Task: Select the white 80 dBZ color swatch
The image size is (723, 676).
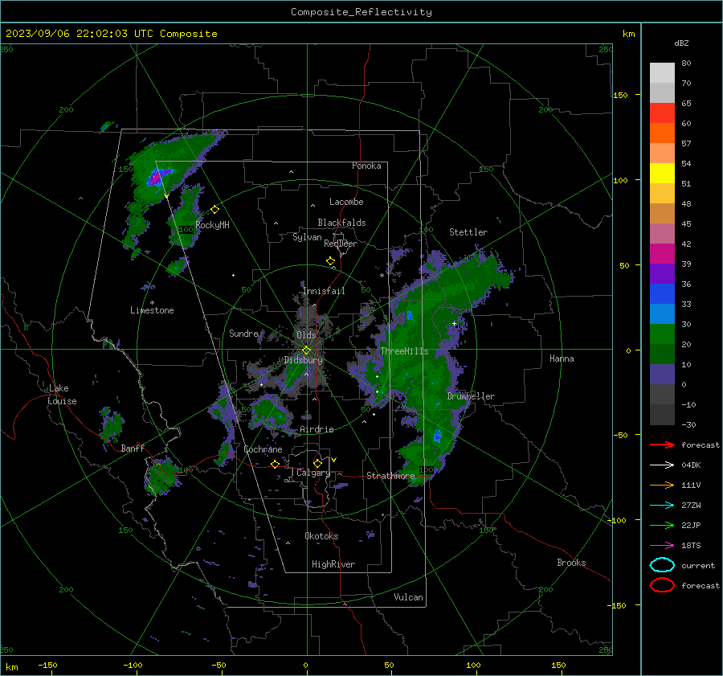Action: (662, 72)
